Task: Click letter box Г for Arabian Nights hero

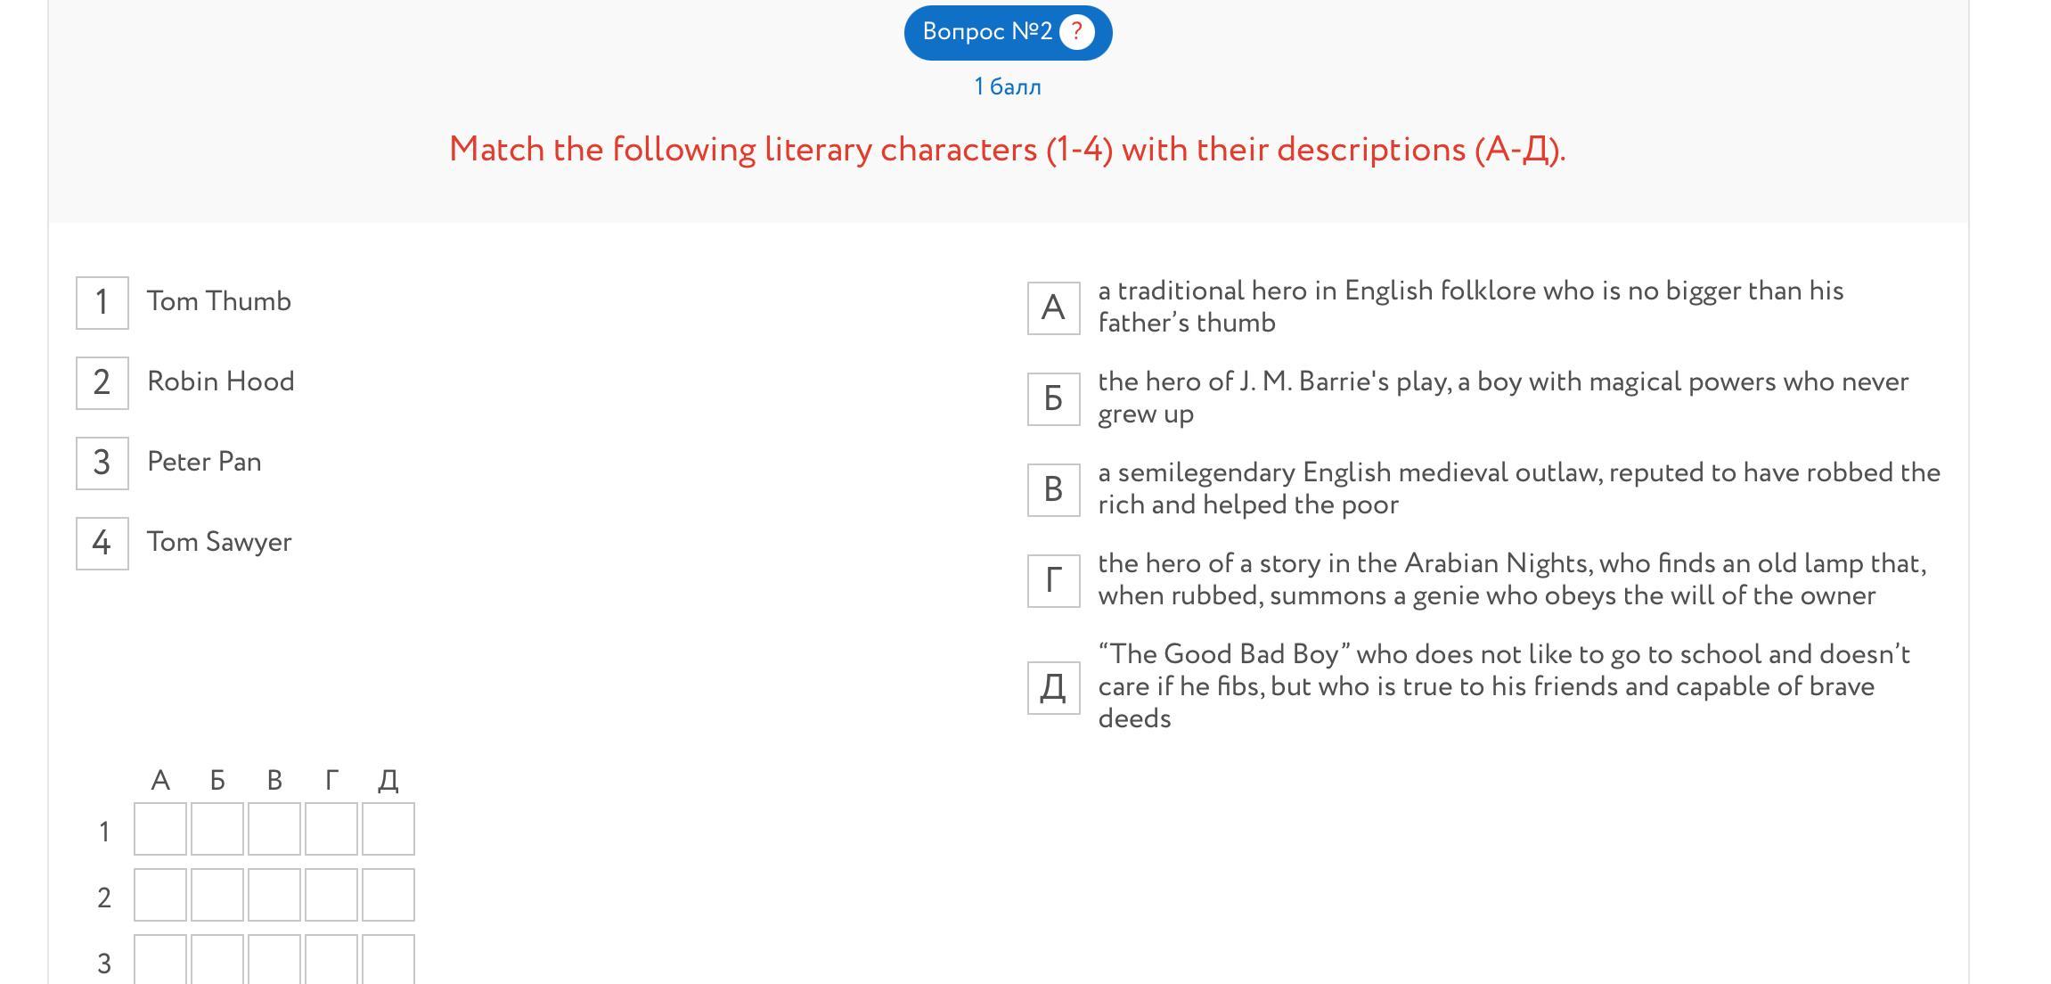Action: tap(1053, 581)
